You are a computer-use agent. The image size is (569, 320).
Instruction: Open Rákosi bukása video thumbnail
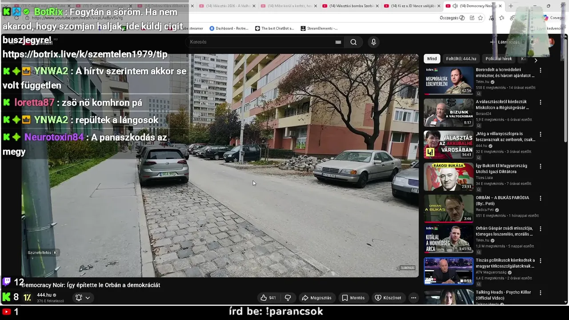click(x=449, y=176)
